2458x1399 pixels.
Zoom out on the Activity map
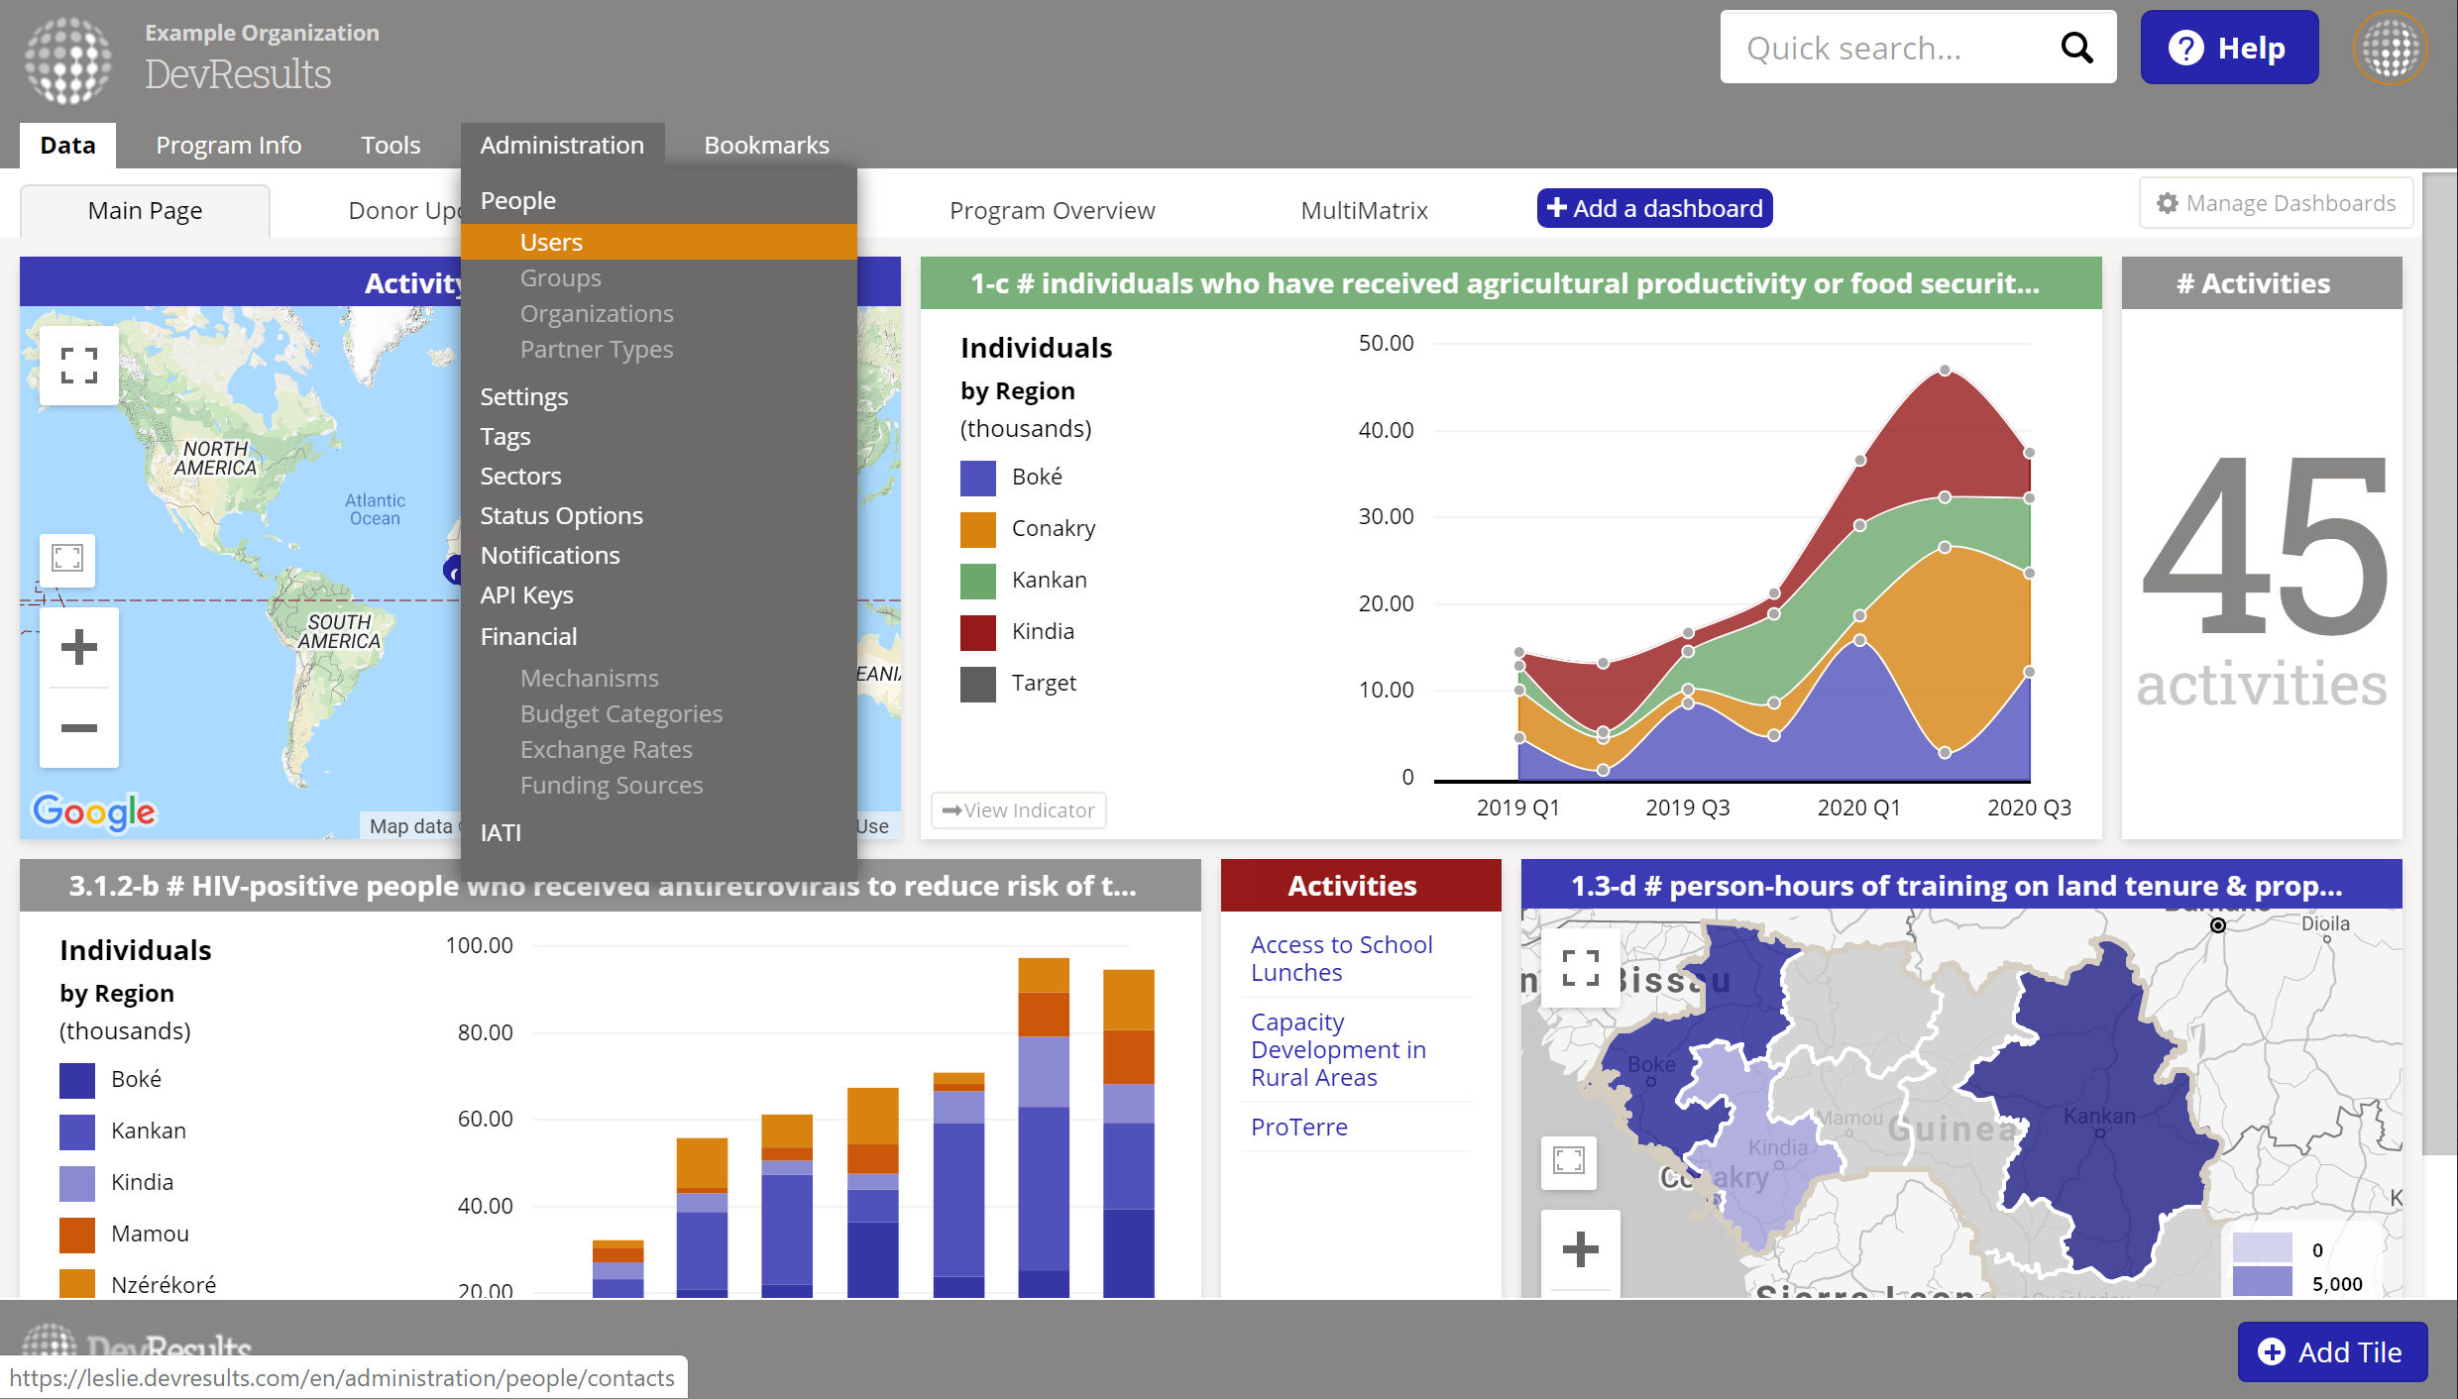79,728
